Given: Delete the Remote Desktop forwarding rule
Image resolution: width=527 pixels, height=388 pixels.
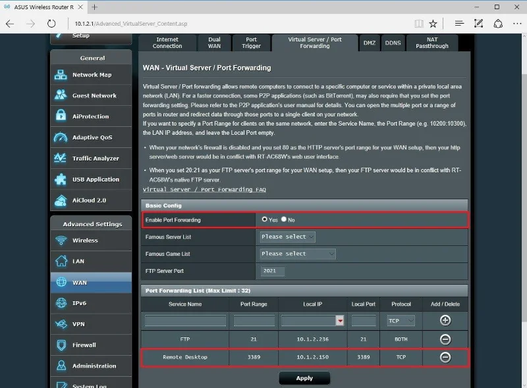Looking at the screenshot, I should (445, 357).
